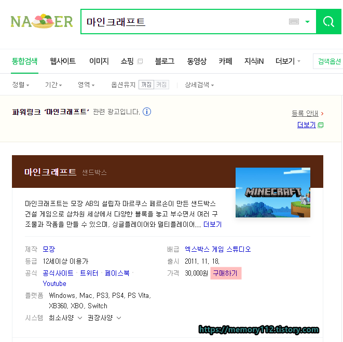The image size is (343, 342).
Task: Open the 영역 area dropdown
Action: [x=86, y=85]
